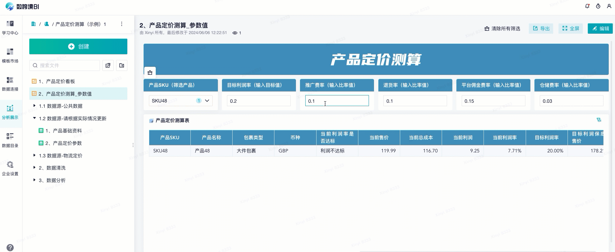Click the multi-select icon beside search

[108, 65]
